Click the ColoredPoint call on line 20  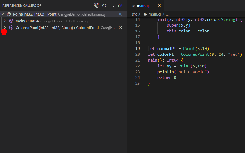(x=193, y=54)
